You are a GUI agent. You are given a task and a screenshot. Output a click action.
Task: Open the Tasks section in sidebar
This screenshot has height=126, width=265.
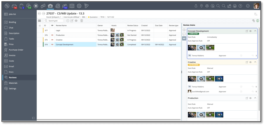(x=11, y=39)
